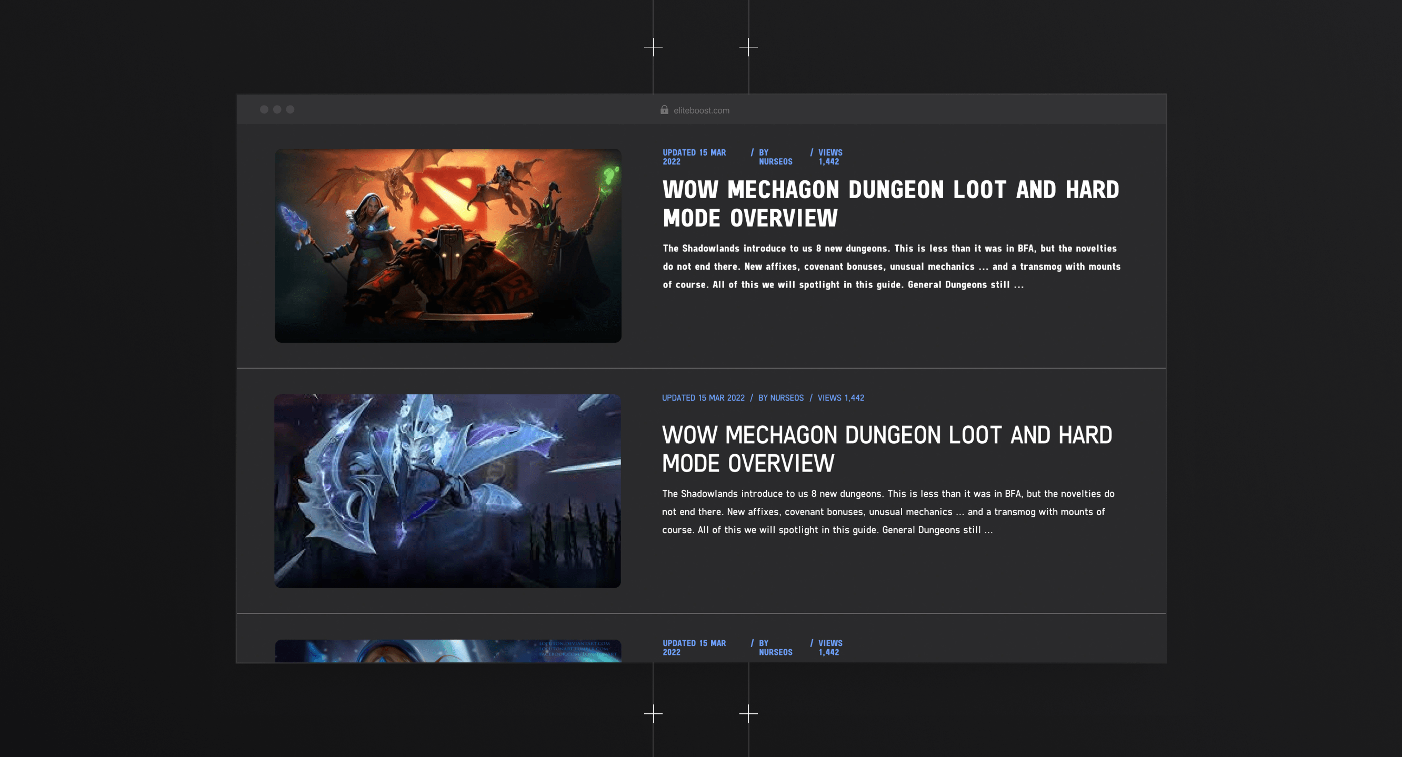The height and width of the screenshot is (757, 1402).
Task: Click the lock icon in address bar
Action: coord(664,110)
